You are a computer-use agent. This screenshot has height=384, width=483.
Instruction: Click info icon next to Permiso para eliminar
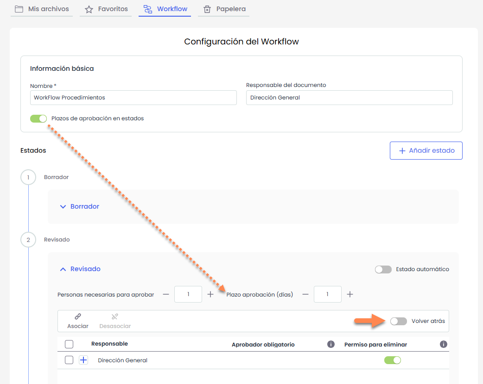[x=443, y=344]
